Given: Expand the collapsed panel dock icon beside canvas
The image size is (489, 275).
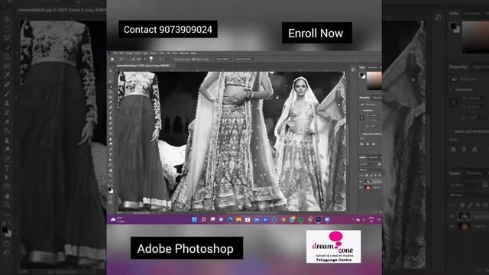Looking at the screenshot, I should tap(353, 70).
